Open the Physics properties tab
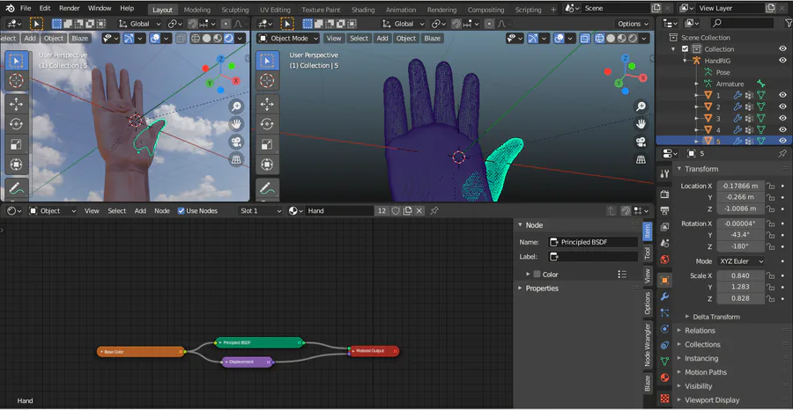This screenshot has width=793, height=410. (x=664, y=329)
